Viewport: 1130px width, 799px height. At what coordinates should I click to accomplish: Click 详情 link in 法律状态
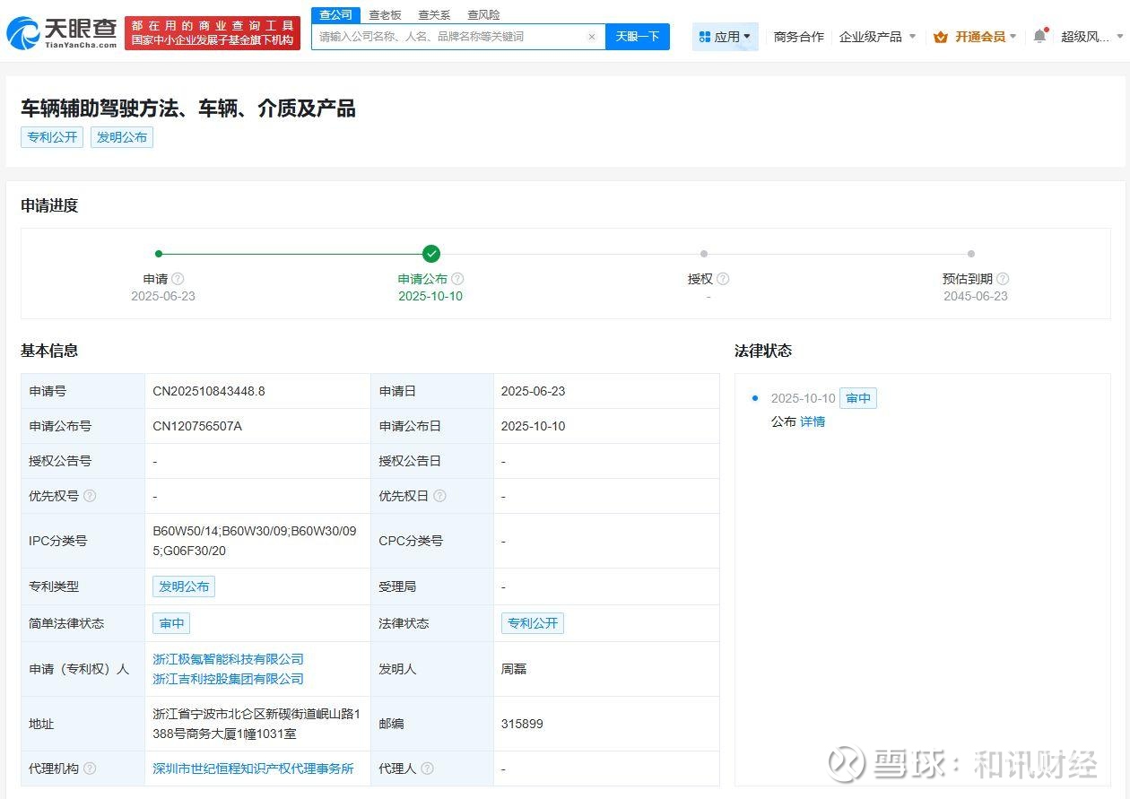813,421
